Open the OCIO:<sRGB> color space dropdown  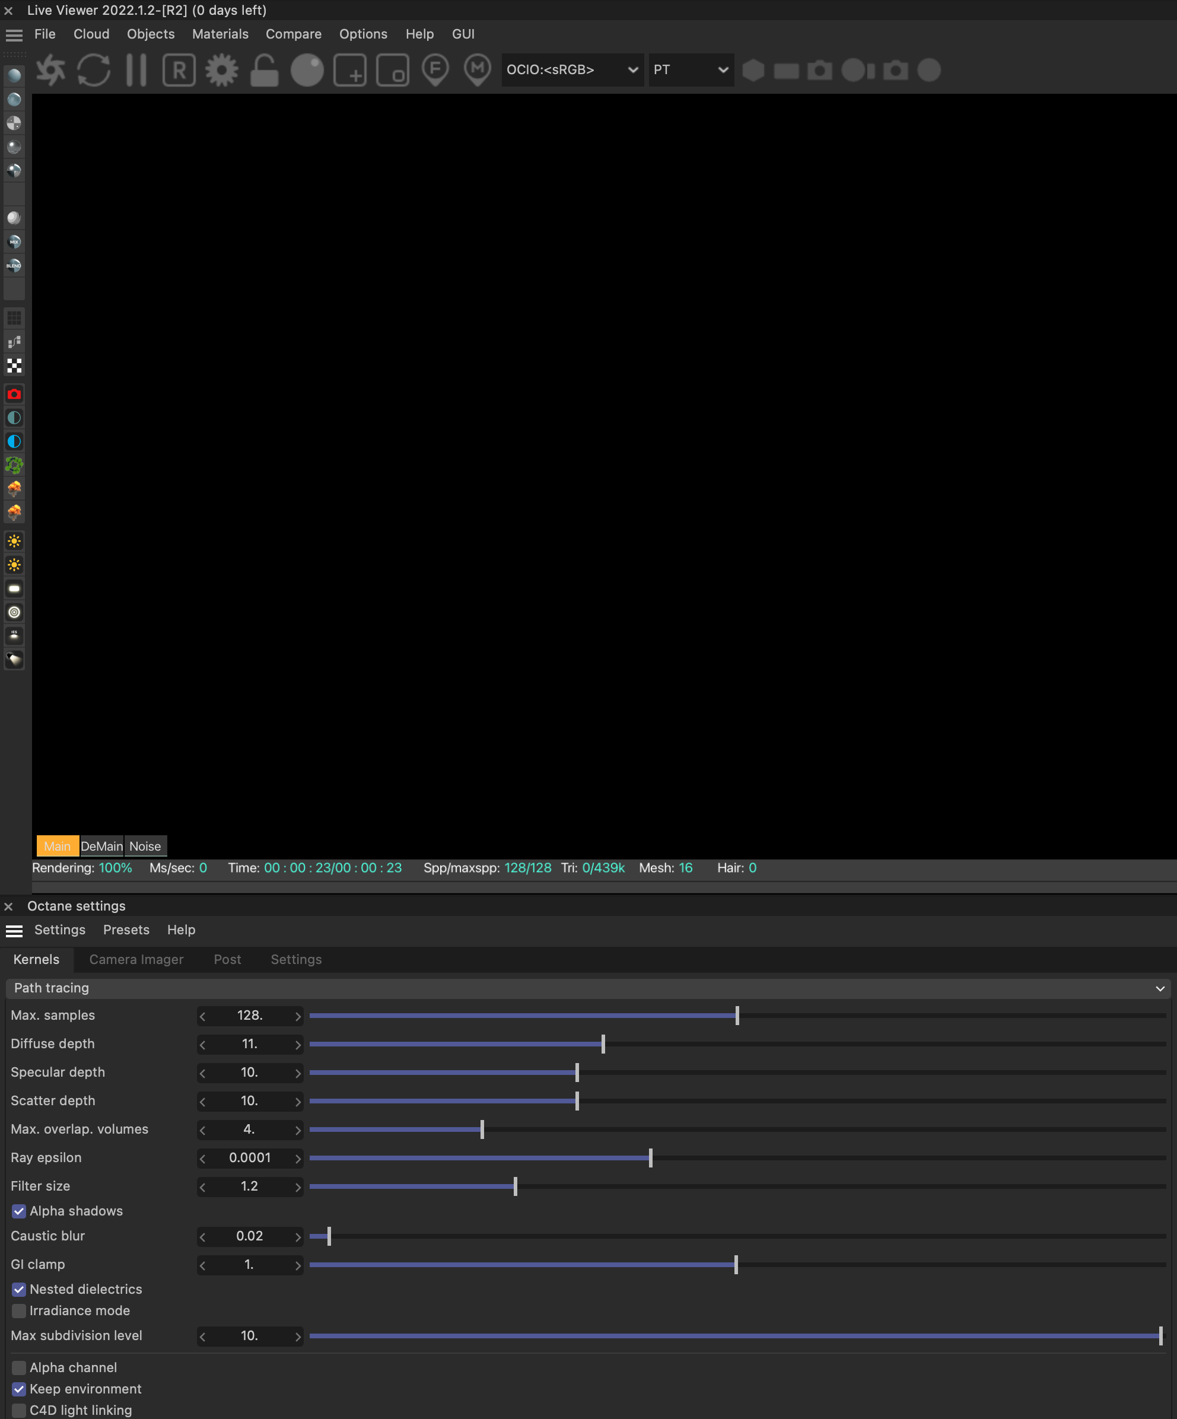[x=572, y=69]
